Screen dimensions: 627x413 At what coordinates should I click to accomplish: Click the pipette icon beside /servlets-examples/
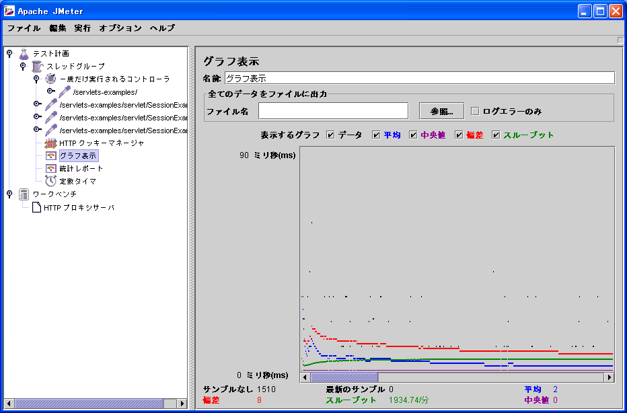coord(65,91)
